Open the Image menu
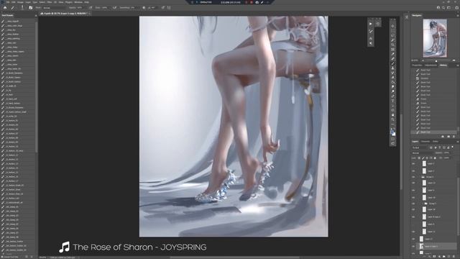The width and height of the screenshot is (460, 259). pyautogui.click(x=20, y=2)
